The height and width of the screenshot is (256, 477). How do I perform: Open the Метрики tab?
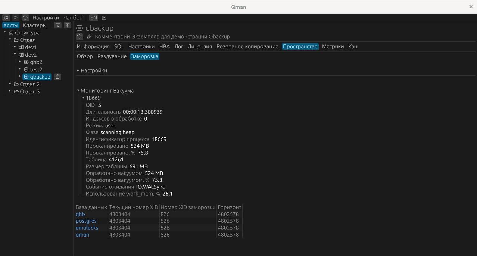(333, 46)
